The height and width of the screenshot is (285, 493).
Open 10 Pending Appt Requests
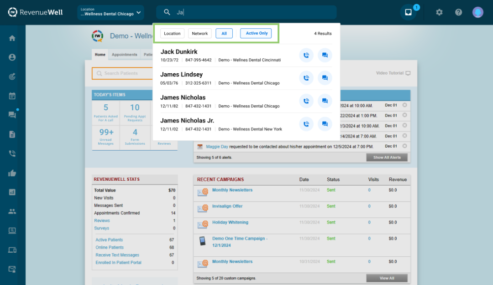click(135, 112)
